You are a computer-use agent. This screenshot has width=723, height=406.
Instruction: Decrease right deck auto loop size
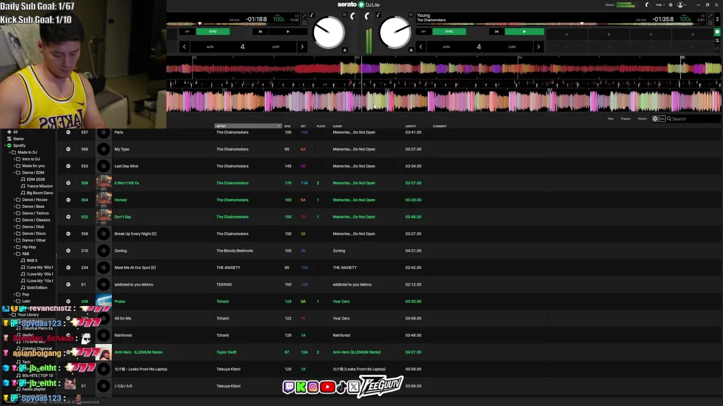(x=420, y=47)
